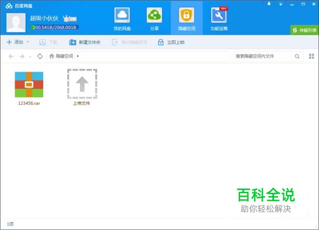The height and width of the screenshot is (230, 319).
Task: Close the 百度网盘 window
Action: click(x=314, y=4)
